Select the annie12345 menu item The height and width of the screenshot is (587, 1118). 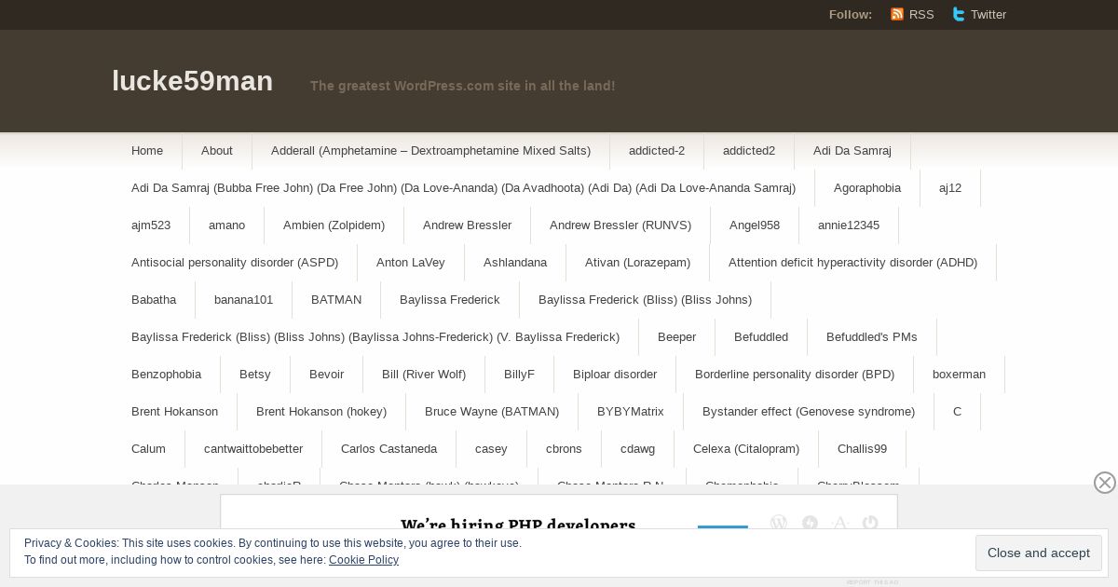click(849, 225)
